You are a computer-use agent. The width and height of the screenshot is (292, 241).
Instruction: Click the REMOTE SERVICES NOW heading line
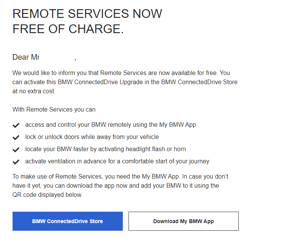click(x=87, y=14)
